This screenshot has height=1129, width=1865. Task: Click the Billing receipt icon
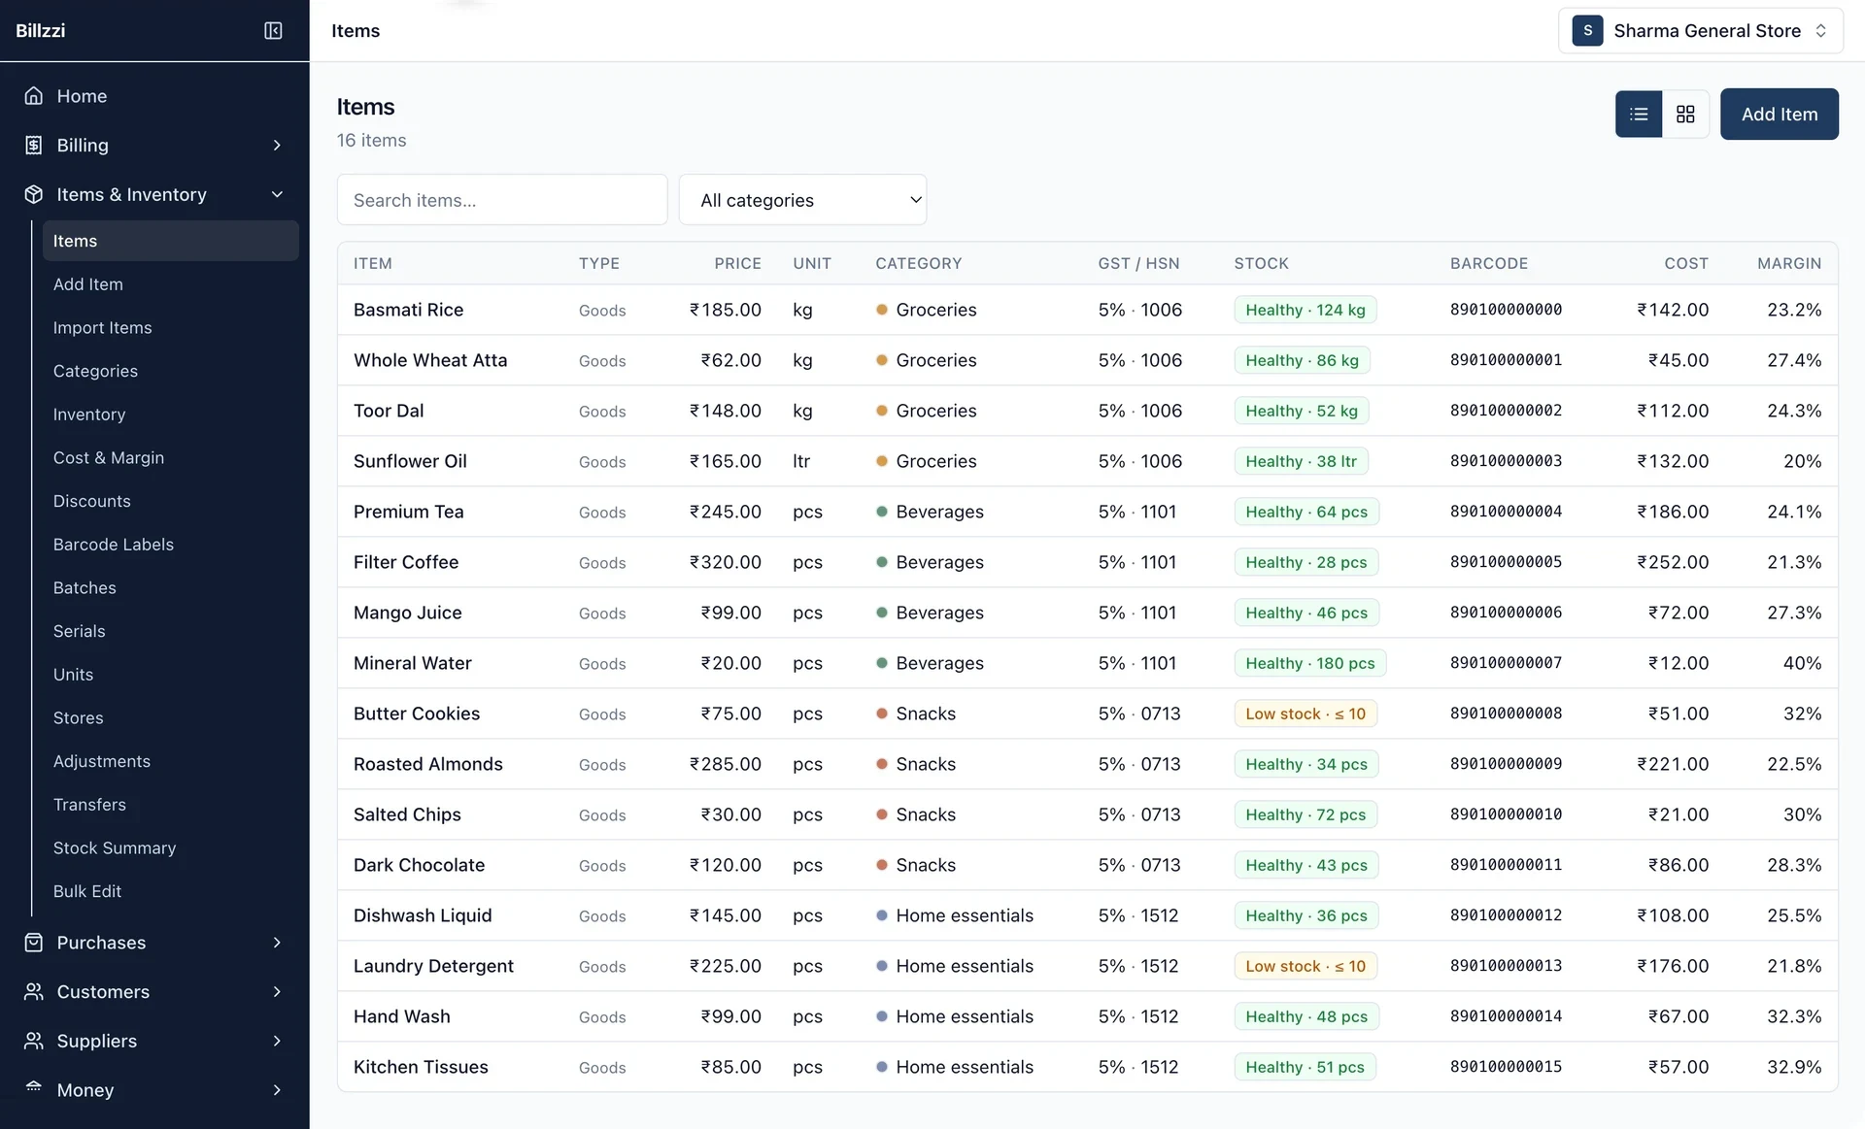tap(34, 145)
